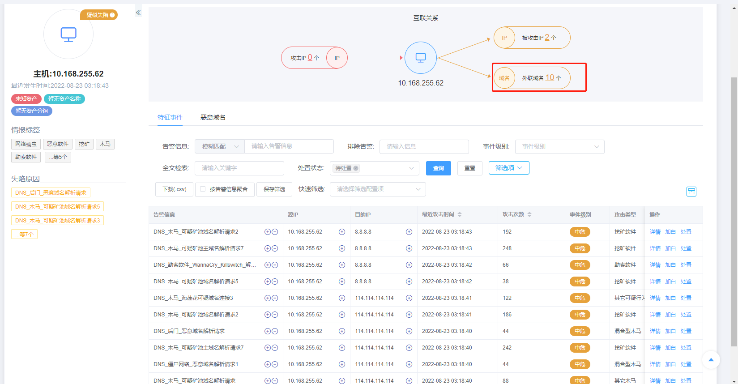Open column settings icon above table
The height and width of the screenshot is (384, 738).
point(691,192)
